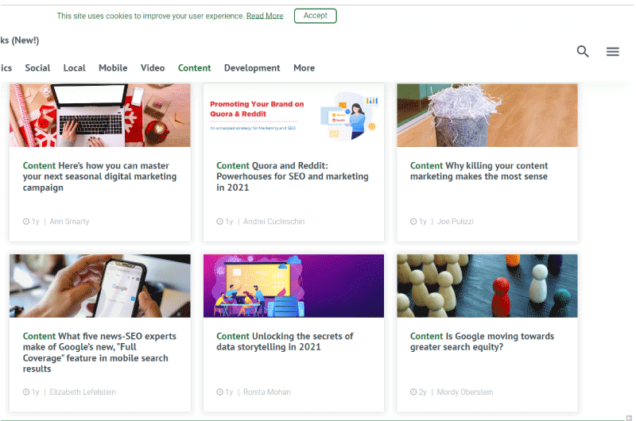Click author name Ann Smarty
This screenshot has width=636, height=421.
(69, 222)
